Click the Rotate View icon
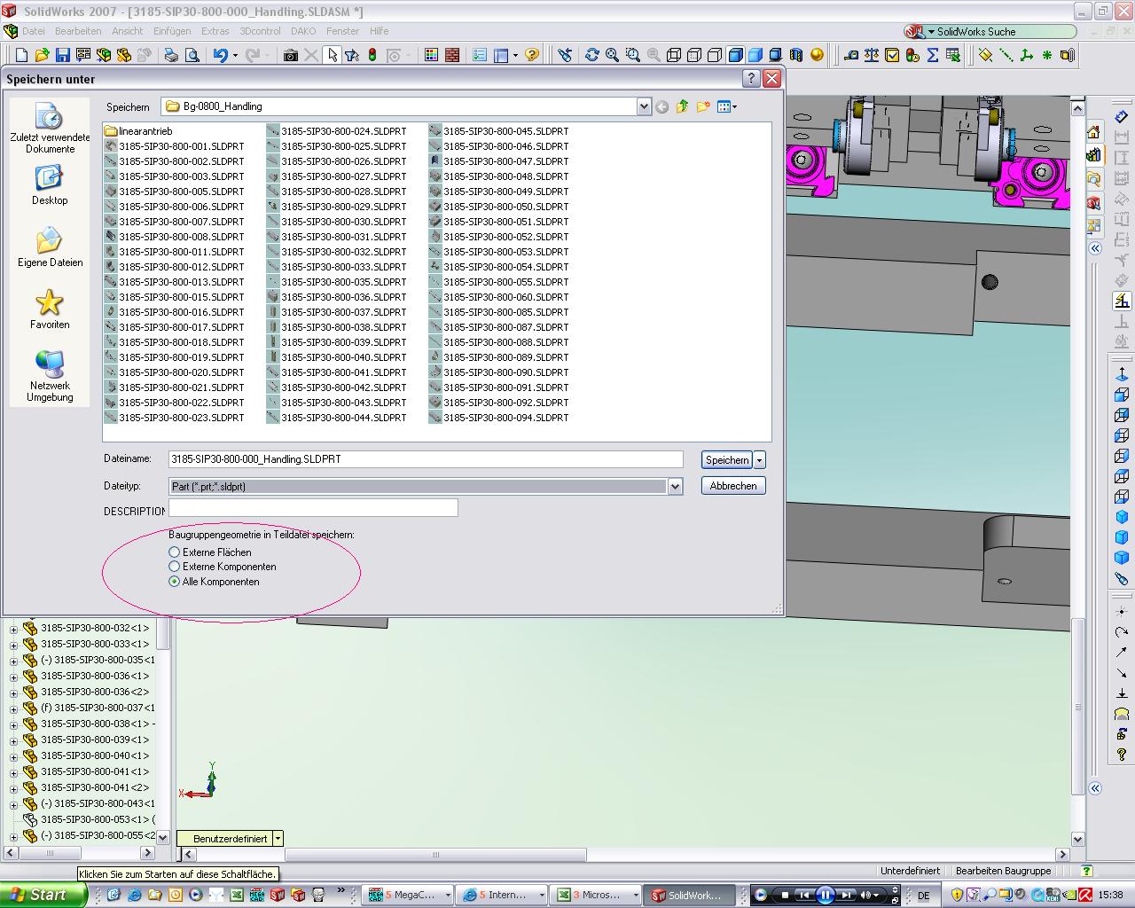This screenshot has height=908, width=1135. pyautogui.click(x=591, y=55)
